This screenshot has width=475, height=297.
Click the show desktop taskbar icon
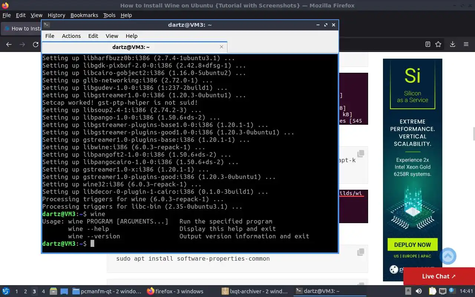(x=64, y=291)
